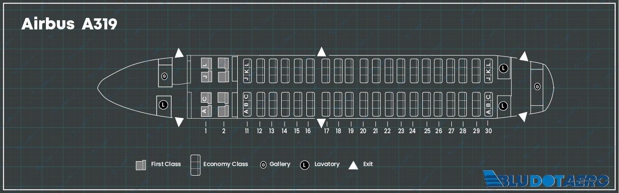
Task: Select the upper front exit arrow
Action: [179, 53]
